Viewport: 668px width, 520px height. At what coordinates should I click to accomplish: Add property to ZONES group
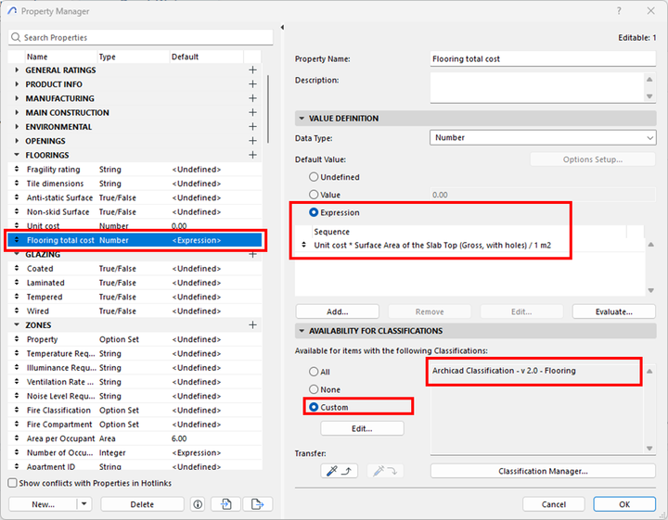252,325
